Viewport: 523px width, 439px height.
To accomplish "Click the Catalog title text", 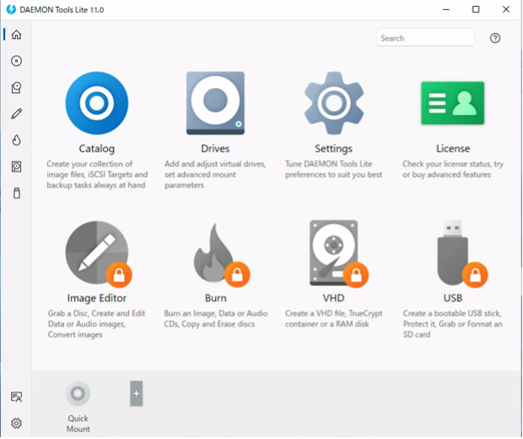I will 97,149.
